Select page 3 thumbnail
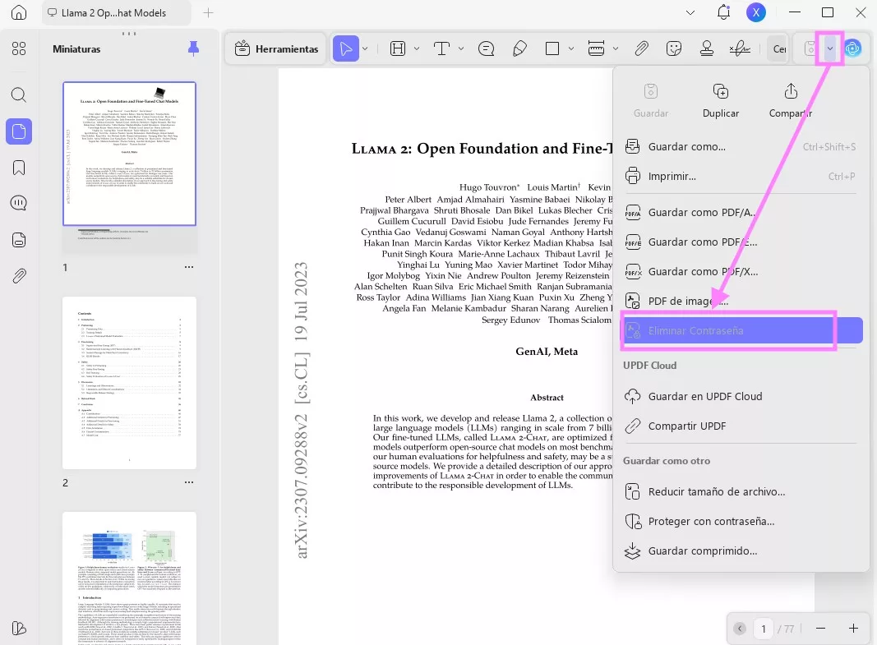The width and height of the screenshot is (877, 645). click(129, 578)
